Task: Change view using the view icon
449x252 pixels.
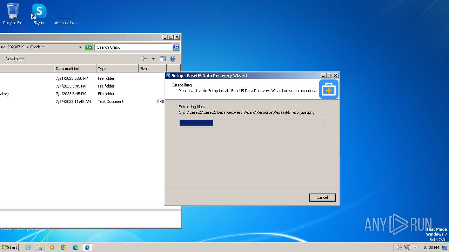Action: coord(145,59)
